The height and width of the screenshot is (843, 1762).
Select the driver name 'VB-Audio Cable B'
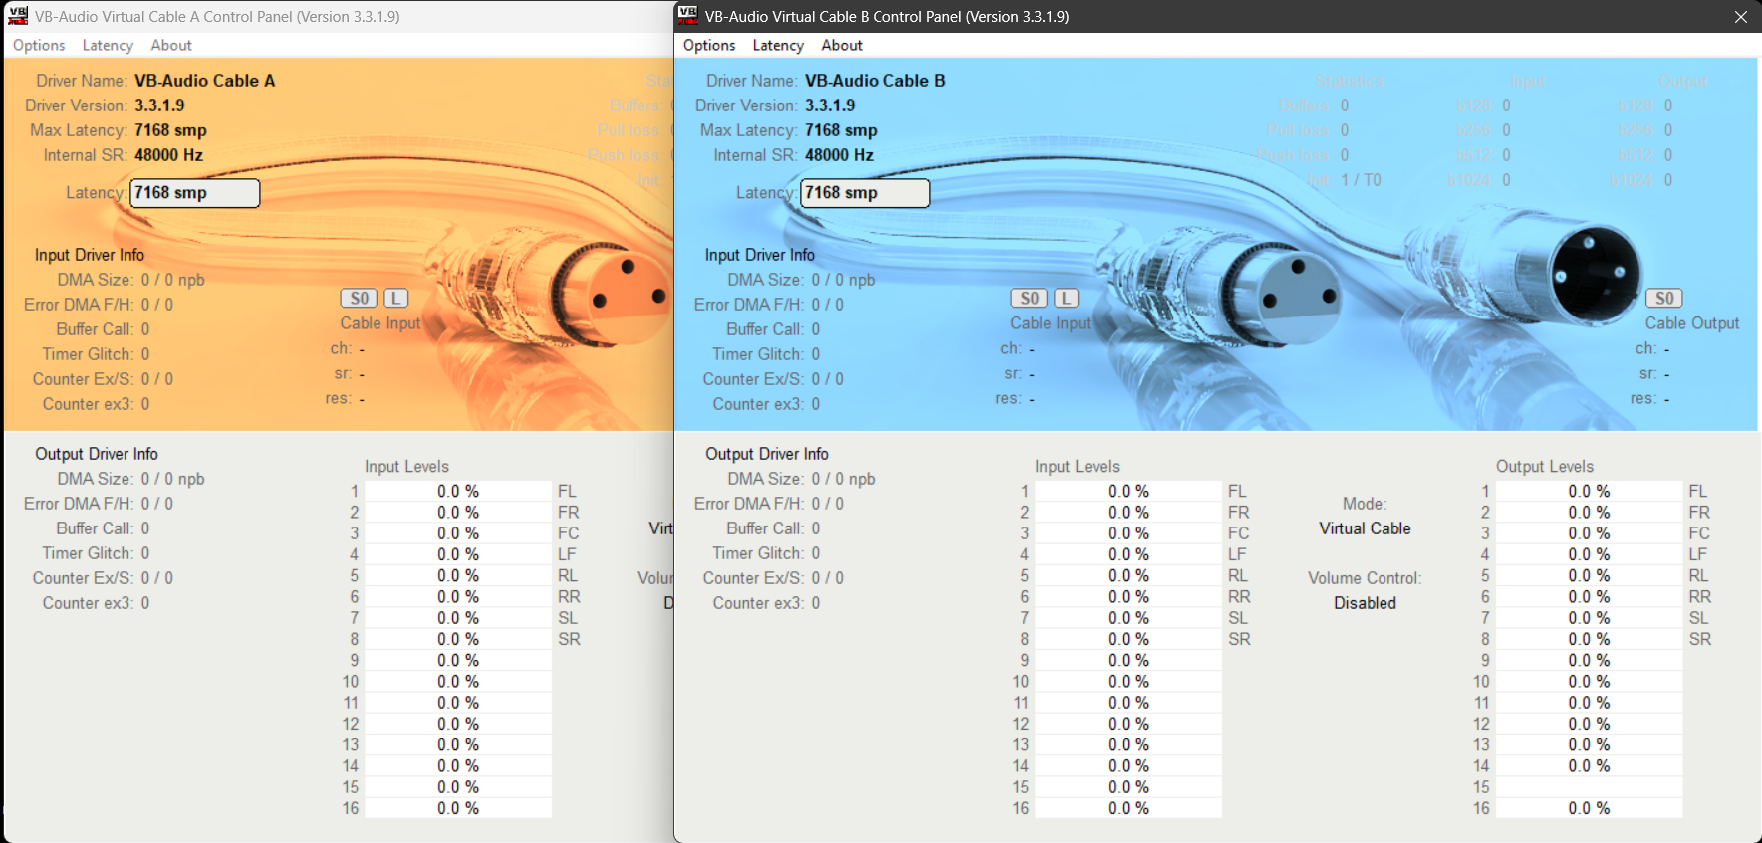click(x=876, y=81)
